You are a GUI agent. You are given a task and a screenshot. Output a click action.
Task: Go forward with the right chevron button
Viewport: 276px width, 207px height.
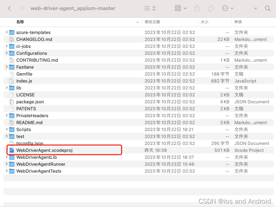(x=22, y=8)
